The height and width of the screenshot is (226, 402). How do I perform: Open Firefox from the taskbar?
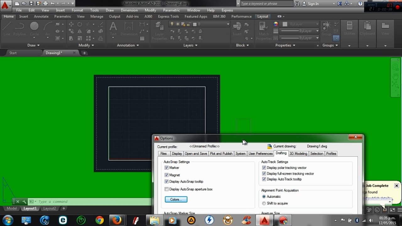pos(117,220)
